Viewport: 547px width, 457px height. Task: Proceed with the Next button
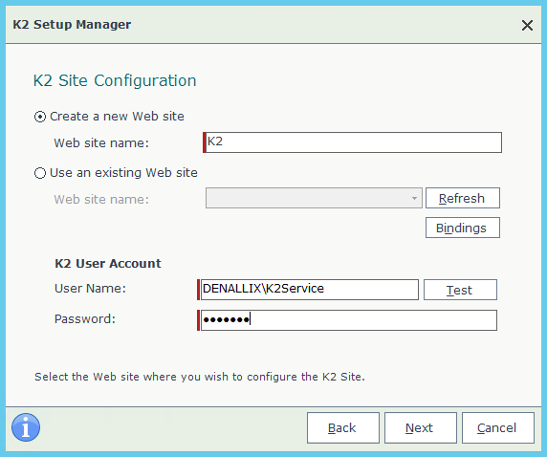[421, 428]
